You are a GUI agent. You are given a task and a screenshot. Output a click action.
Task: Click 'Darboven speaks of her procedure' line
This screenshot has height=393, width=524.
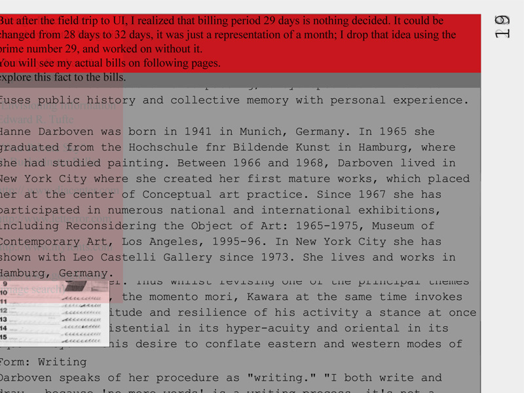coord(219,378)
